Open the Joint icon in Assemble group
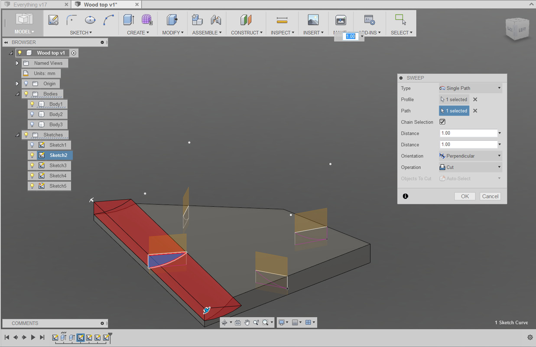The height and width of the screenshot is (347, 536). click(216, 20)
